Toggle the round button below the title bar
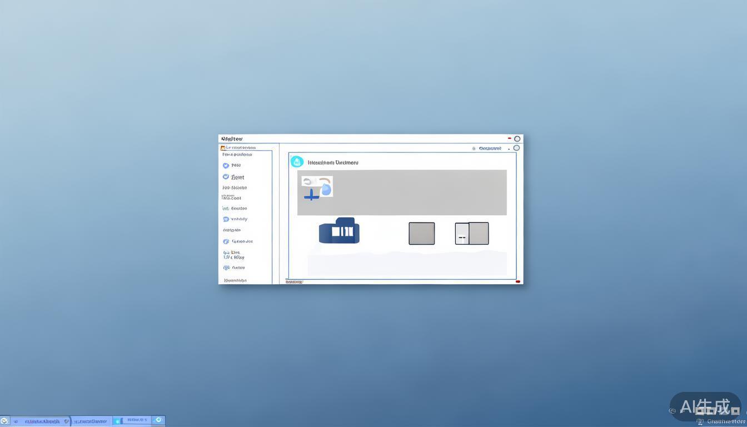Screen dimensions: 747x427 pyautogui.click(x=516, y=148)
